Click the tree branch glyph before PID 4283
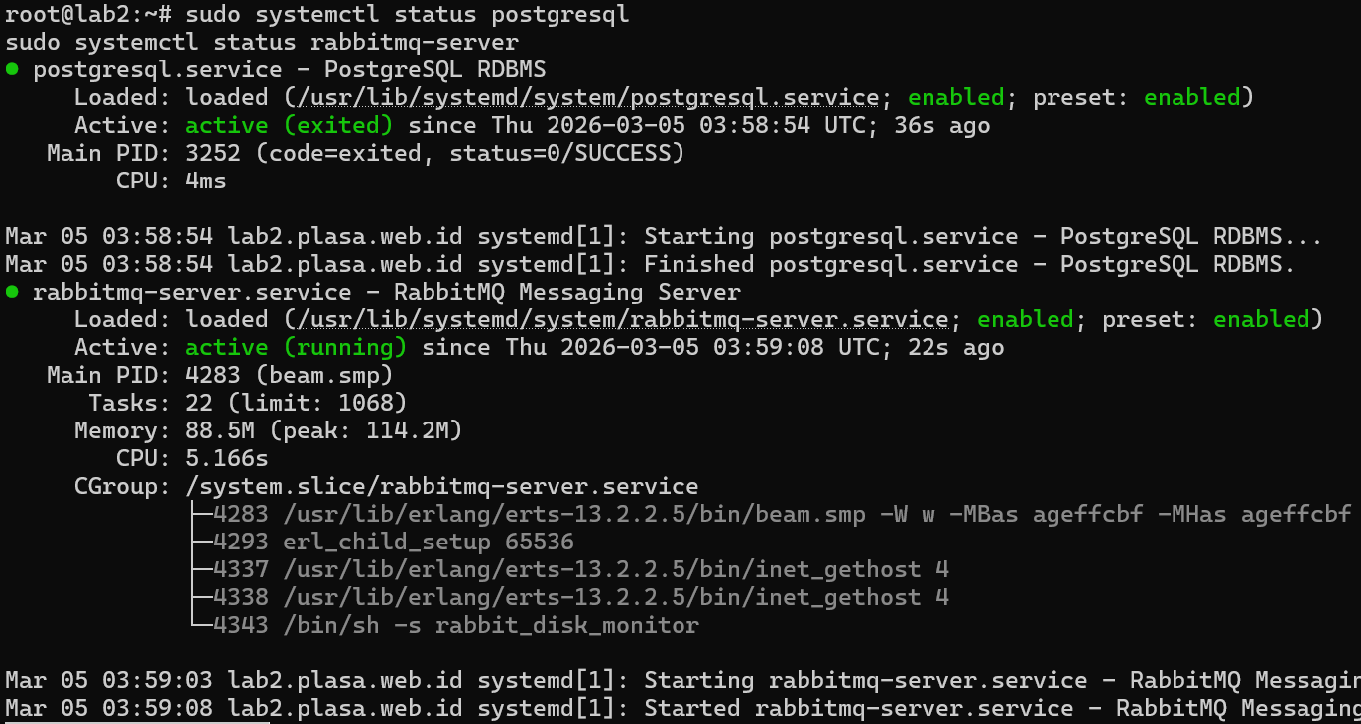Screen dimensions: 1361x724 pyautogui.click(x=199, y=514)
